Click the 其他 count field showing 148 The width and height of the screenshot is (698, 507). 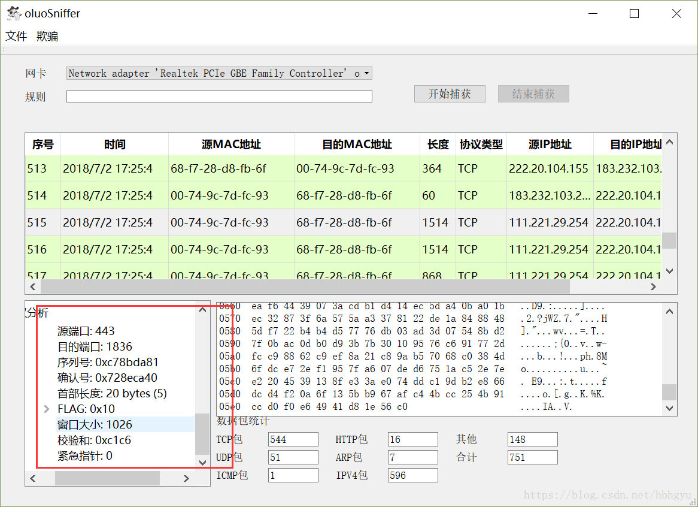(532, 439)
